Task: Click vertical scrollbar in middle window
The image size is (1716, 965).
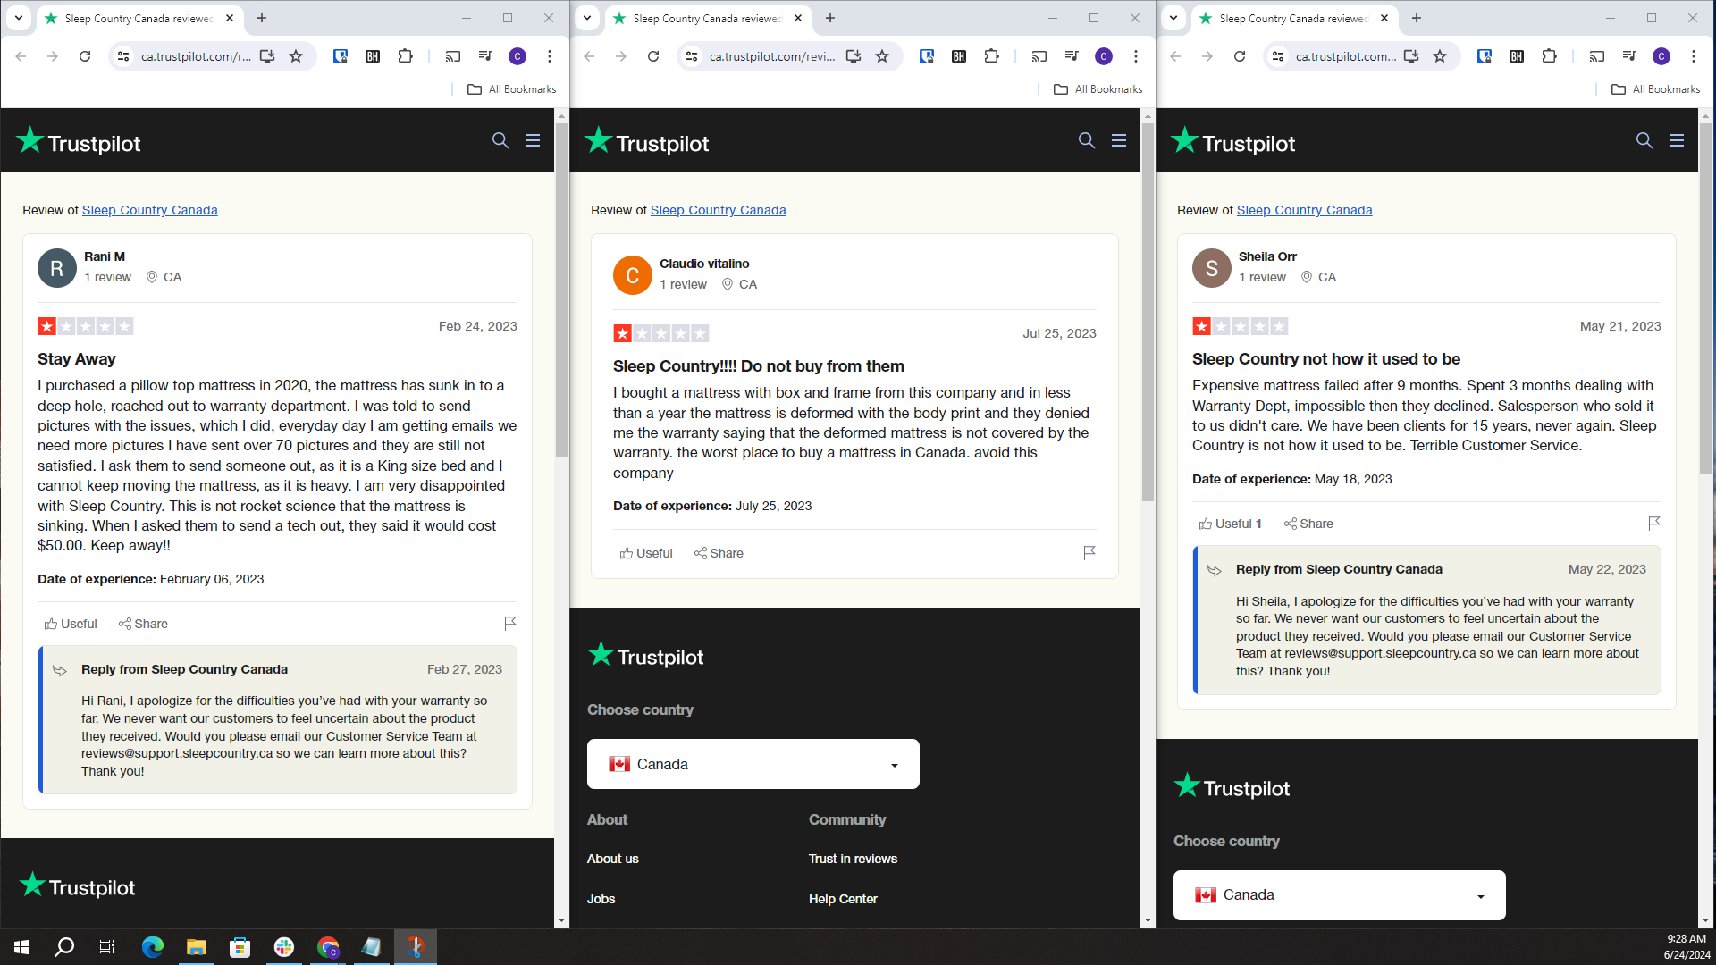Action: [x=1148, y=313]
